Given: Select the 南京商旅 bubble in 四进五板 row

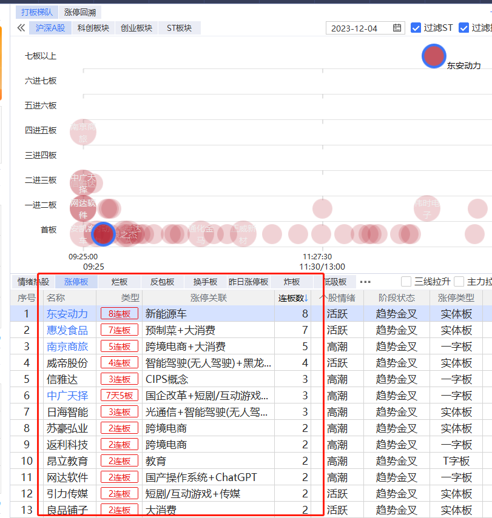Looking at the screenshot, I should [83, 132].
